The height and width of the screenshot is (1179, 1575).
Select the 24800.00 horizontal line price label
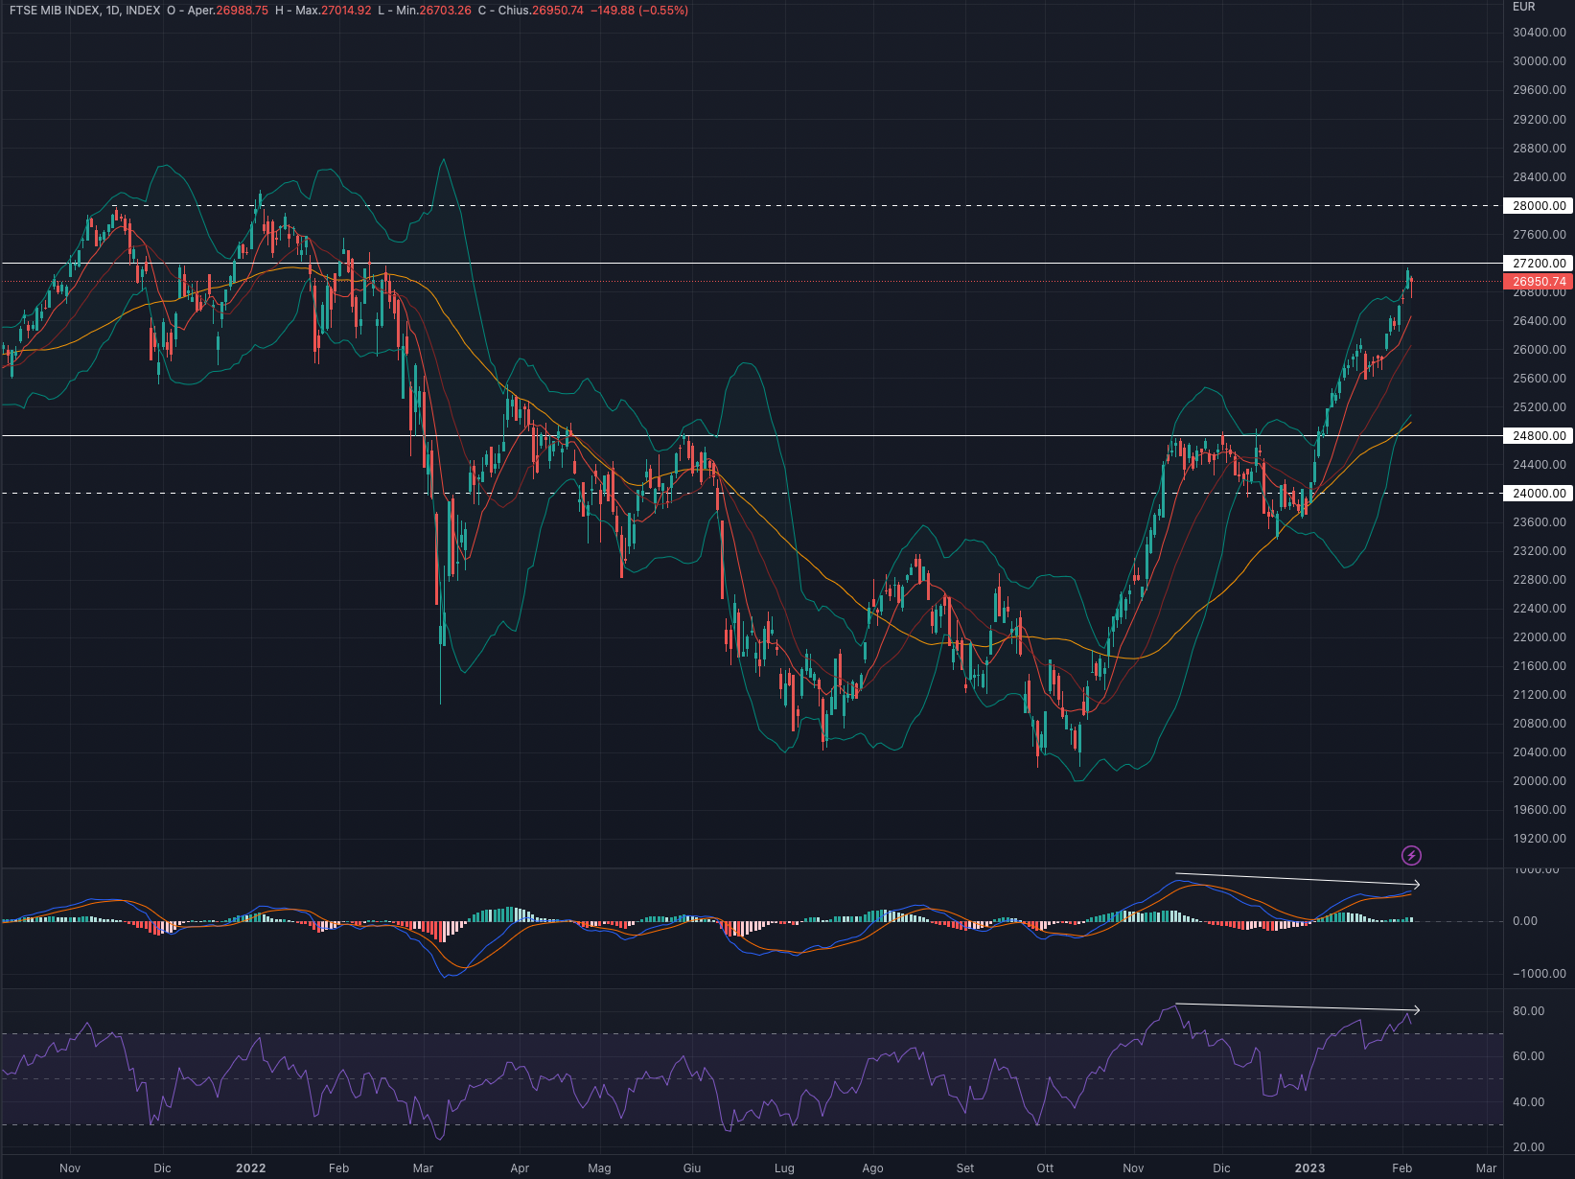(1539, 436)
